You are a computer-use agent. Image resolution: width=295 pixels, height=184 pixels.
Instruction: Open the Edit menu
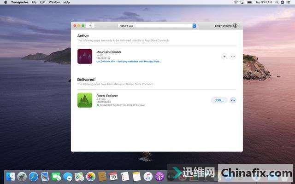tap(43, 2)
